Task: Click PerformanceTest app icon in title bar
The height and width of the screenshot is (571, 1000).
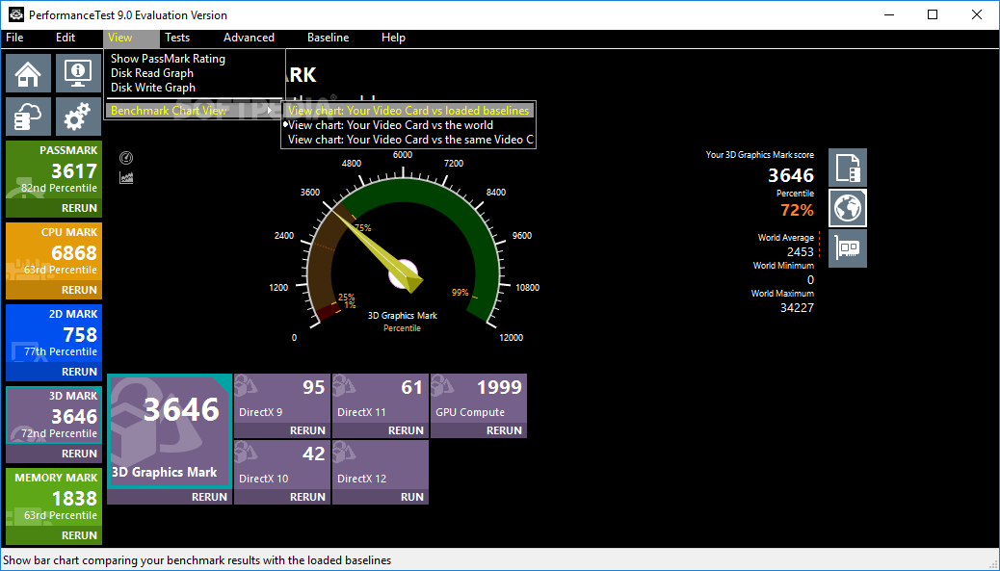Action: (16, 14)
